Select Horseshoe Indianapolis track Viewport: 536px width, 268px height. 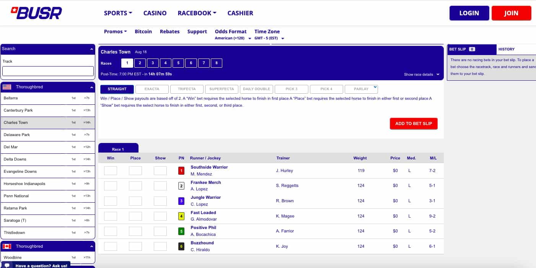coord(47,184)
